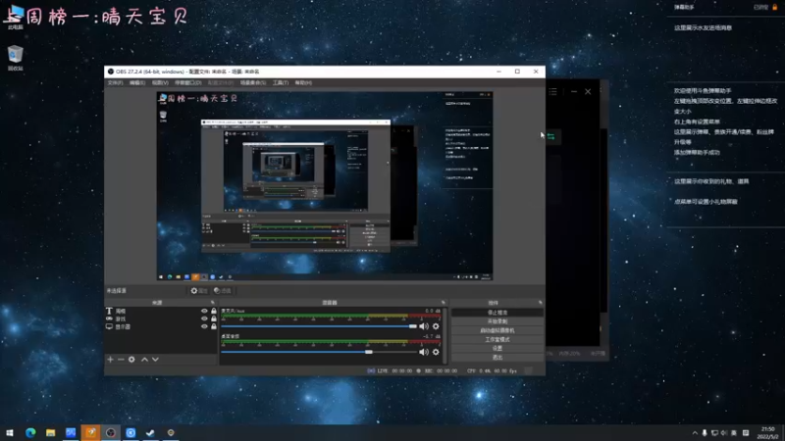Click the OBS preview canvas
Screen dimensions: 785x441
click(x=325, y=186)
